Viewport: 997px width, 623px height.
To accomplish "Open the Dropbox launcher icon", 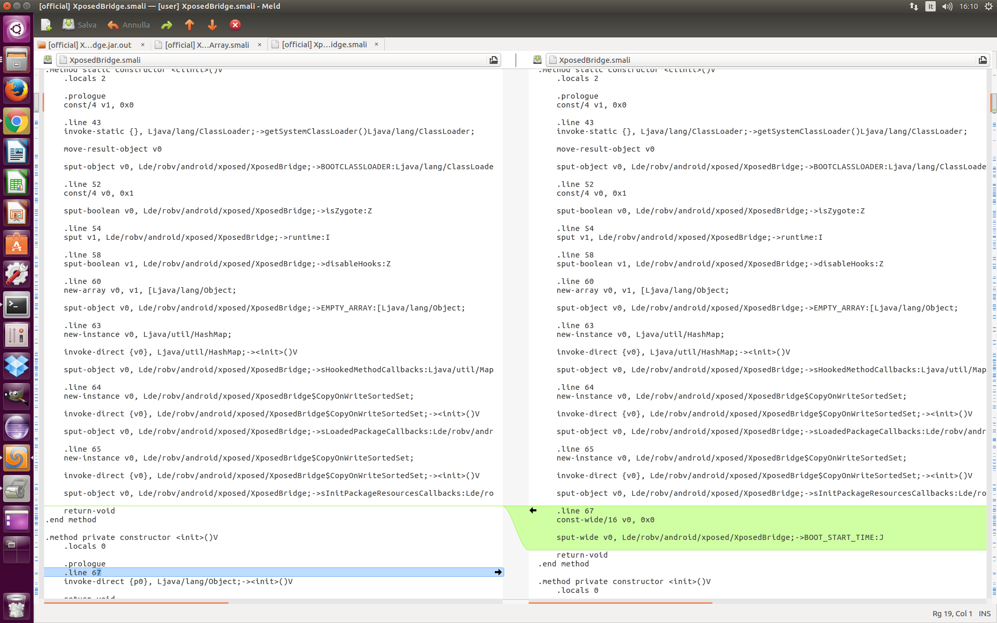I will pos(17,366).
